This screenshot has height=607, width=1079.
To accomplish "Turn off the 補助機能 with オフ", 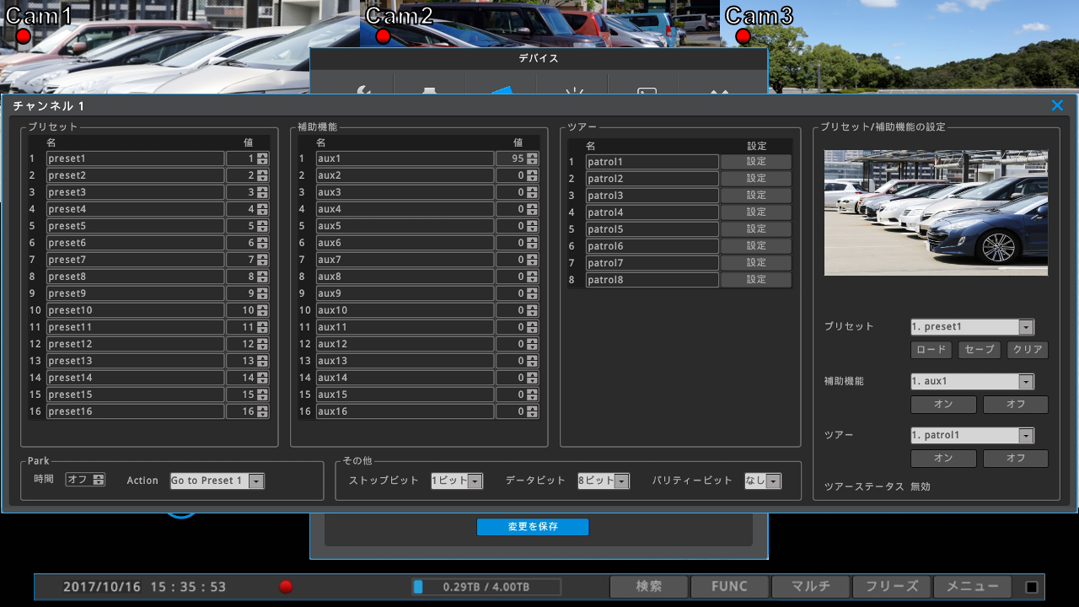I will click(1016, 405).
